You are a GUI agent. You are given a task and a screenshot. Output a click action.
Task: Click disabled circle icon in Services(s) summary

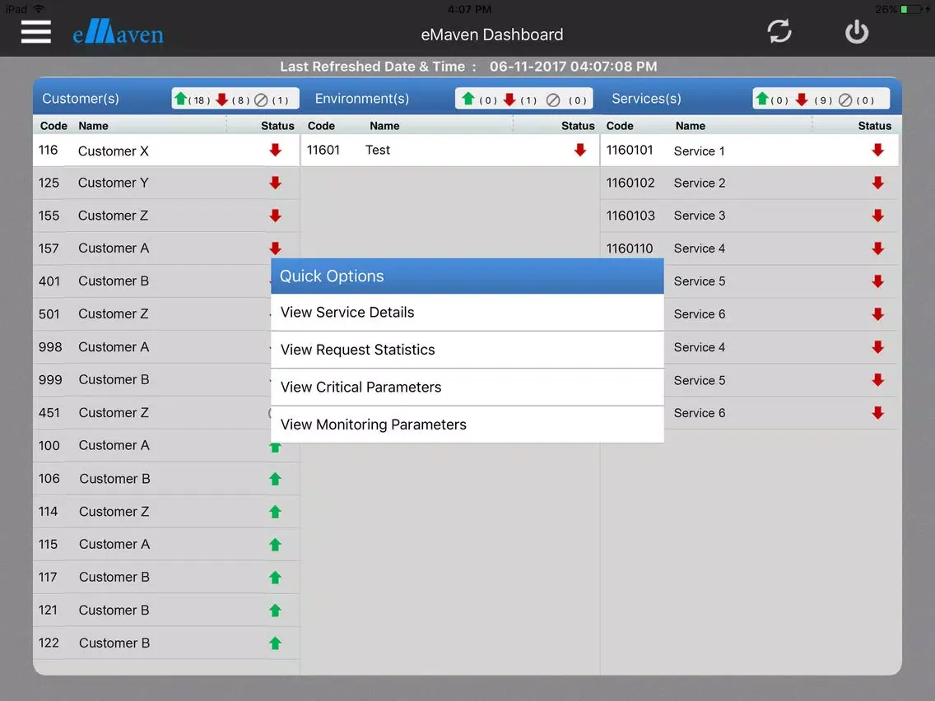[845, 100]
